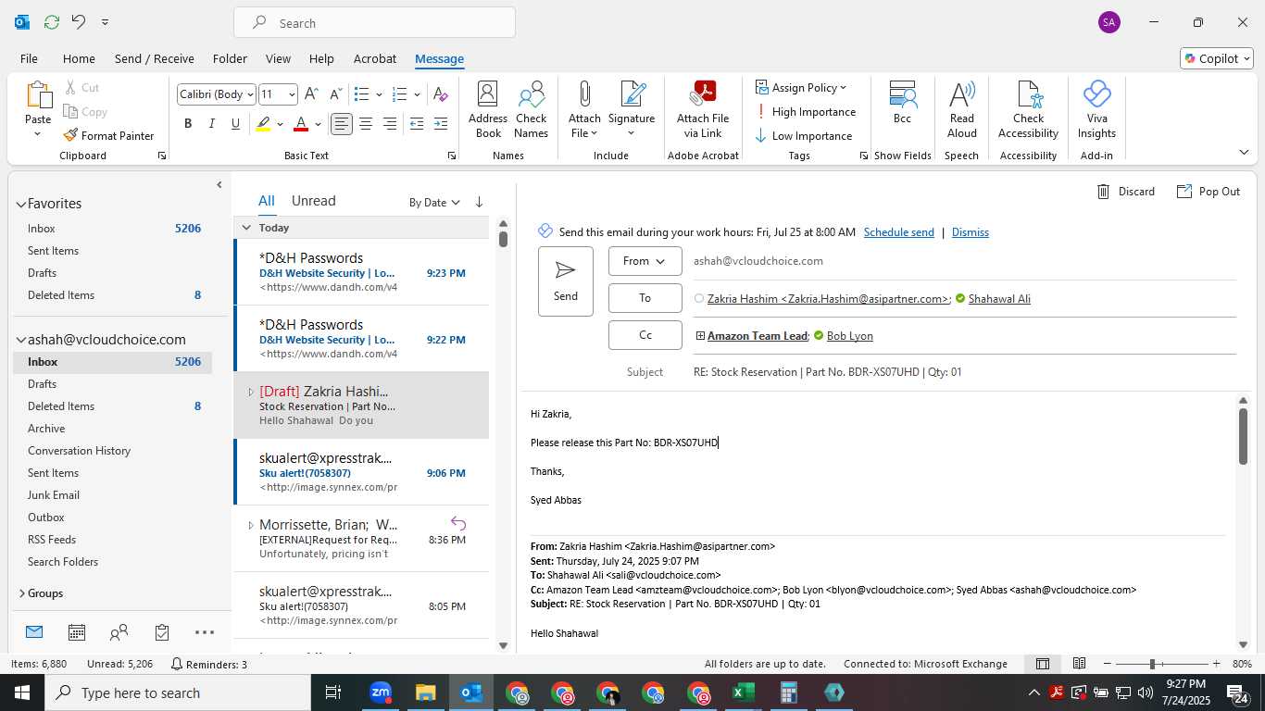Open the Folder ribbon tab
Image resolution: width=1265 pixels, height=711 pixels.
[x=230, y=58]
